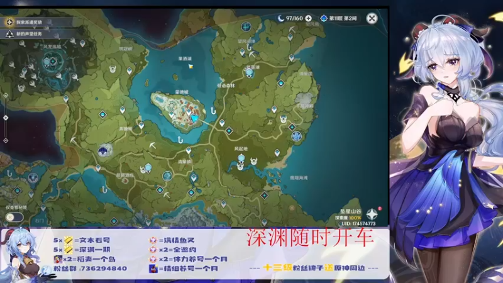The image size is (503, 283).
Task: Click the pickaxe ore icon southeast of 奔狼领
Action: click(x=152, y=145)
